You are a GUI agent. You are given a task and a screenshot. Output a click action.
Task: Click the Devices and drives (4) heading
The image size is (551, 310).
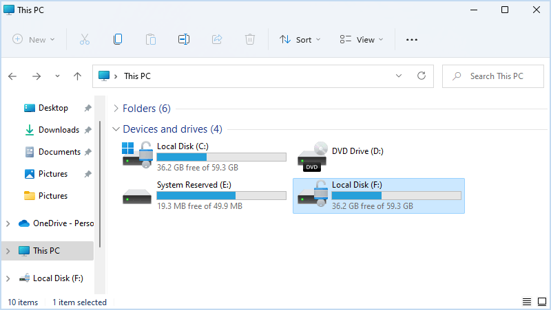pos(173,129)
